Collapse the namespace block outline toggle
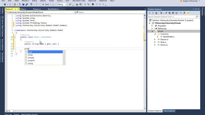 [15, 30]
